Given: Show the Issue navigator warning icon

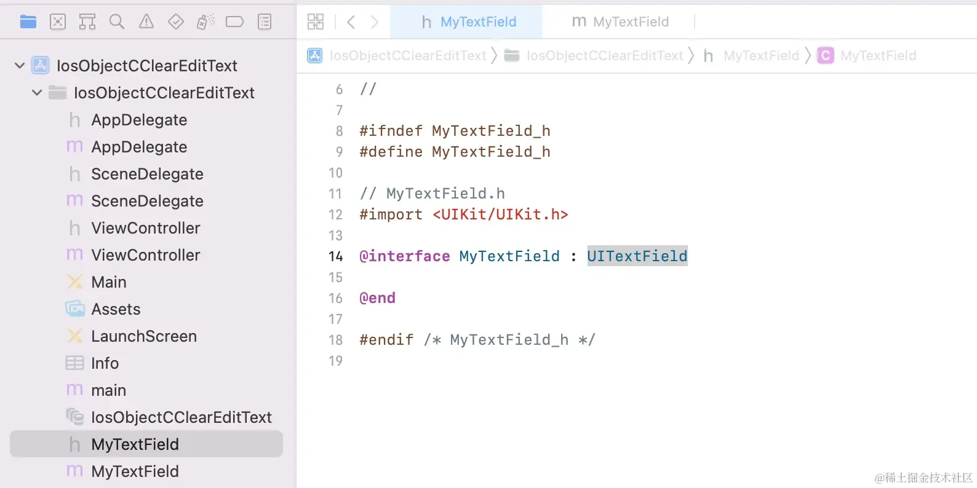Looking at the screenshot, I should (x=146, y=22).
